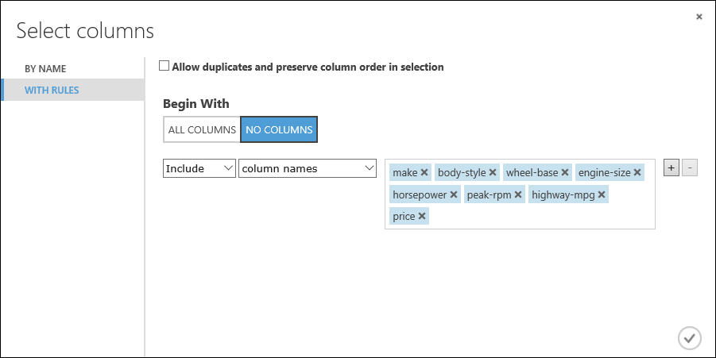
Task: Delete the rule with minus button
Action: coord(690,167)
